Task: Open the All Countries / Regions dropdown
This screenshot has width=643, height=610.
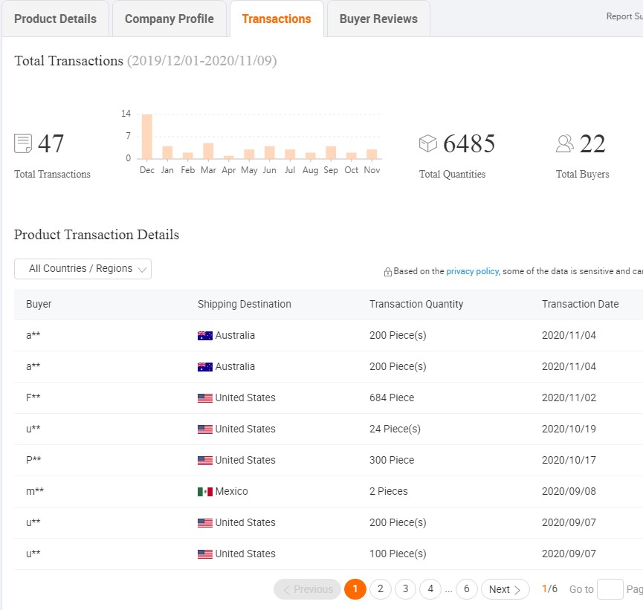Action: click(x=83, y=269)
